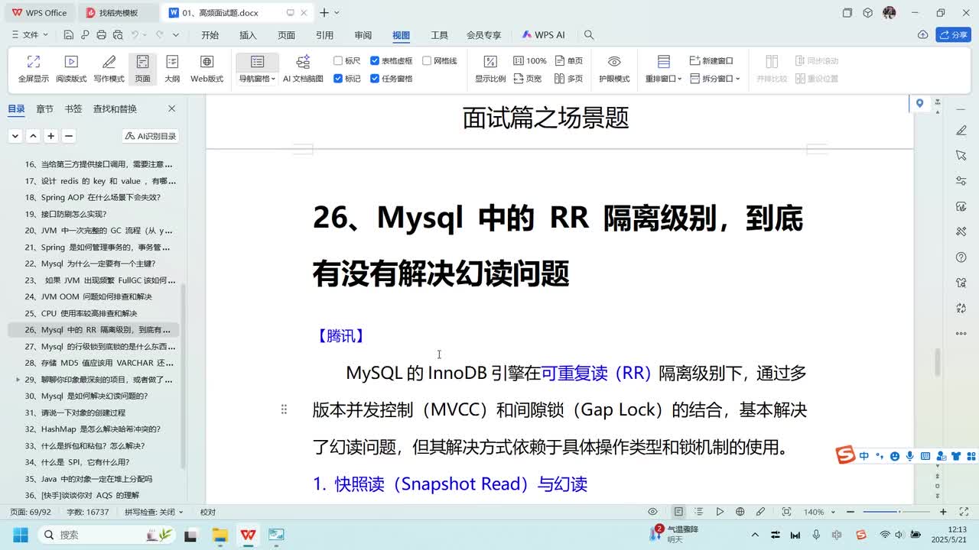Switch to Web版式 web layout
The image size is (979, 550).
[207, 69]
